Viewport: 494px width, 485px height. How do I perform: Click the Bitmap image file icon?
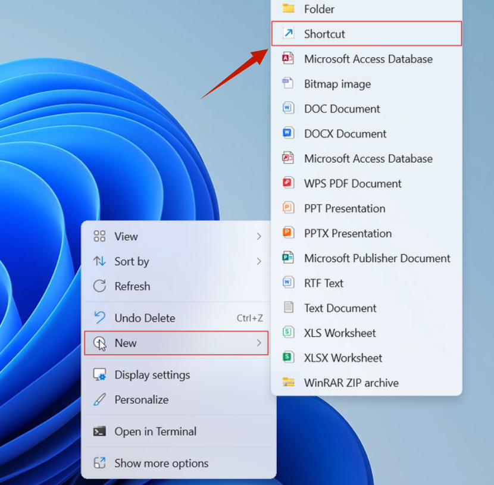(x=288, y=83)
